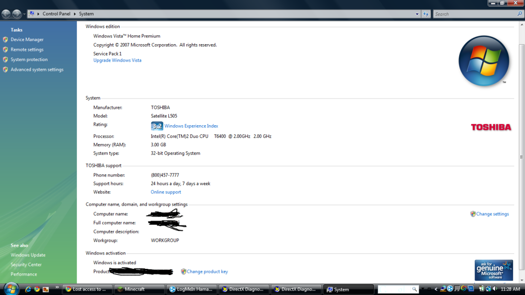Screen dimensions: 525x295
Task: Switch to first DirectX Diagnostic taskbar button
Action: pos(244,289)
